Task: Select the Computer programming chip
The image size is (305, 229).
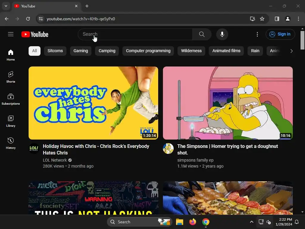Action: coord(148,51)
